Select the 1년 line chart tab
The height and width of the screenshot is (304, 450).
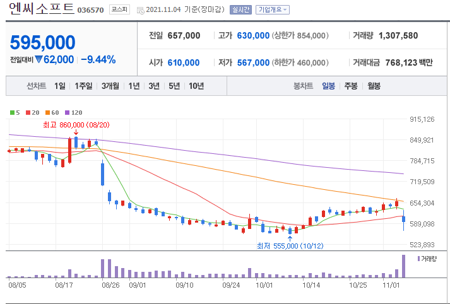click(134, 86)
